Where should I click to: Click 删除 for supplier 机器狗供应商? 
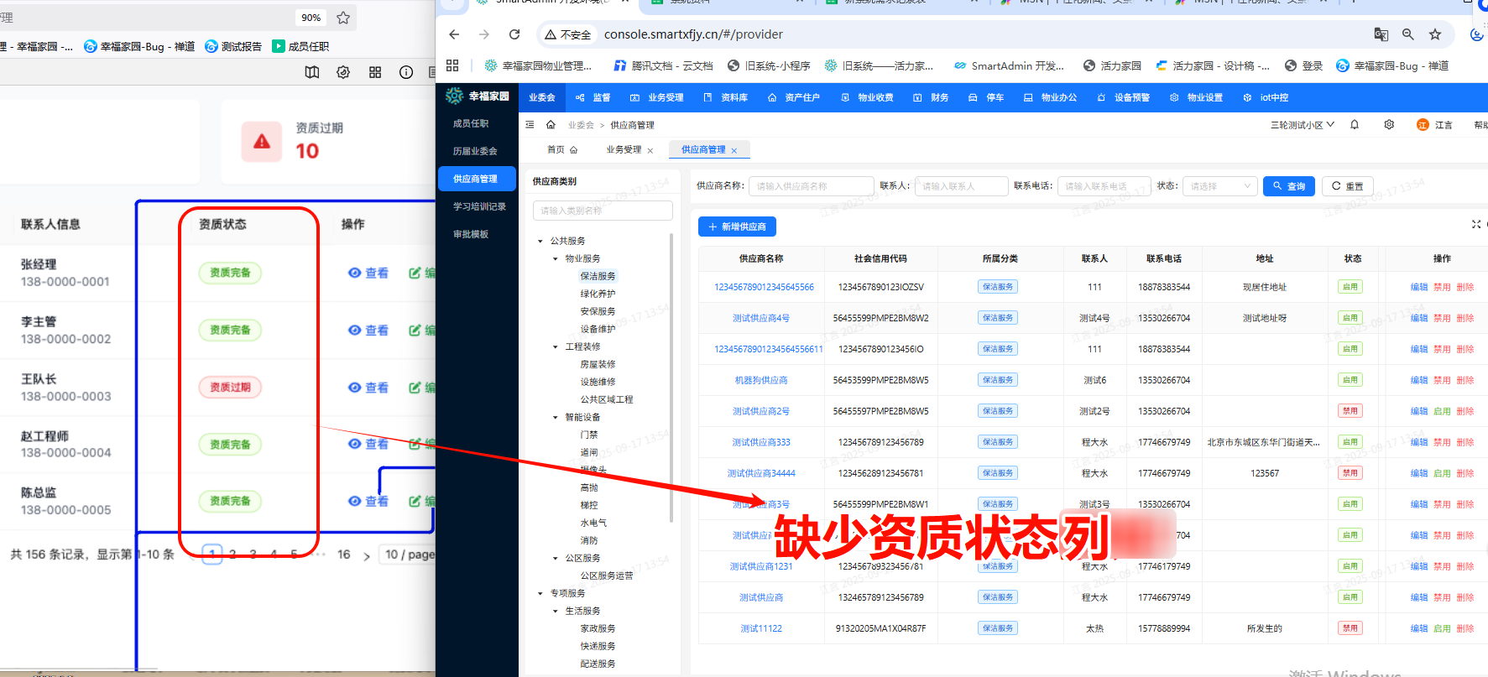point(1465,380)
